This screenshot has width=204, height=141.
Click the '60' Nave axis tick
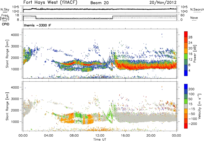183,15
